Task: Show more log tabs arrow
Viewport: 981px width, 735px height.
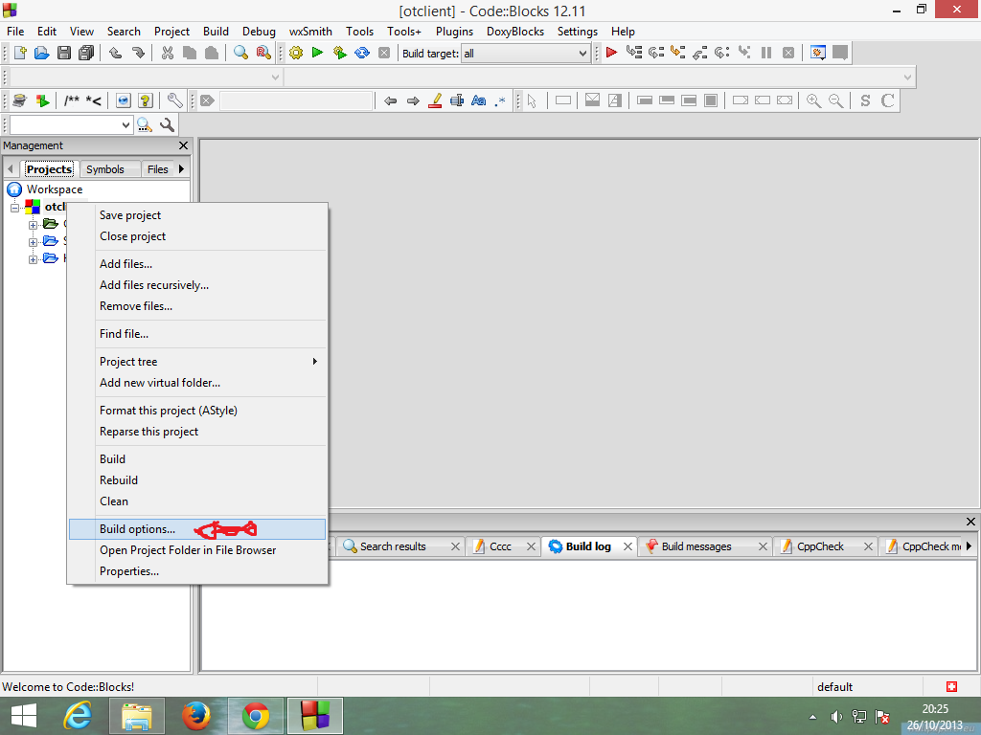Action: [x=970, y=546]
